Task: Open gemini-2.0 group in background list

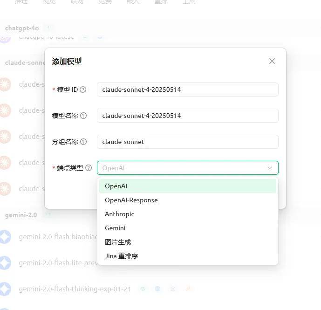Action: pyautogui.click(x=21, y=215)
